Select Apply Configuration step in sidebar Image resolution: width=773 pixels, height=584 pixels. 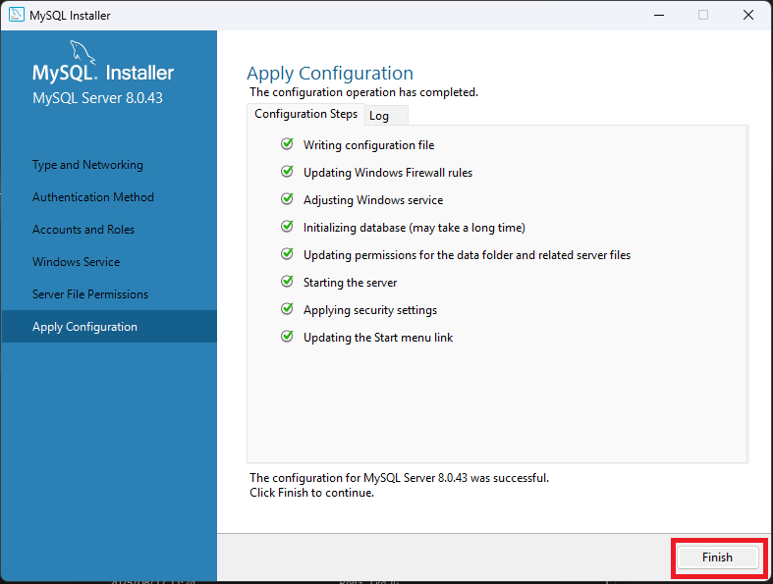pos(109,327)
